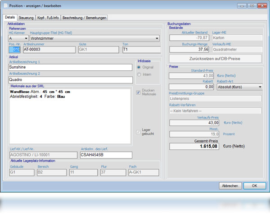This screenshot has width=270, height=221.
Task: Click Artikelbezeichnung 1 field Sunshine
Action: (70, 67)
